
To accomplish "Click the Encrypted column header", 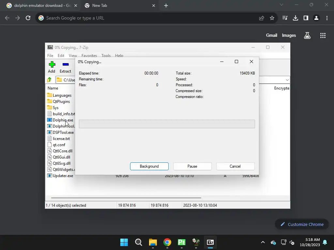I will pyautogui.click(x=281, y=88).
